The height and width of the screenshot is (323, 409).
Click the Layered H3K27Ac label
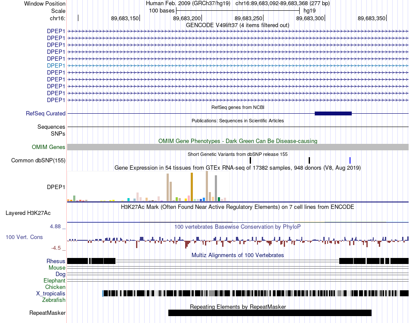(x=28, y=213)
